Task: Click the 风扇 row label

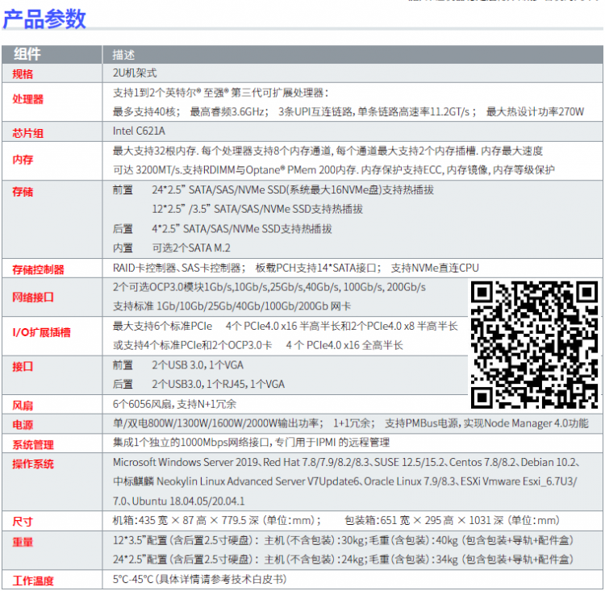Action: [23, 405]
